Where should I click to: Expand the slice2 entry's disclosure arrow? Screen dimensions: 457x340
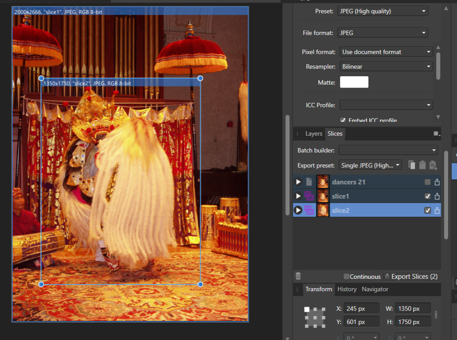coord(298,210)
